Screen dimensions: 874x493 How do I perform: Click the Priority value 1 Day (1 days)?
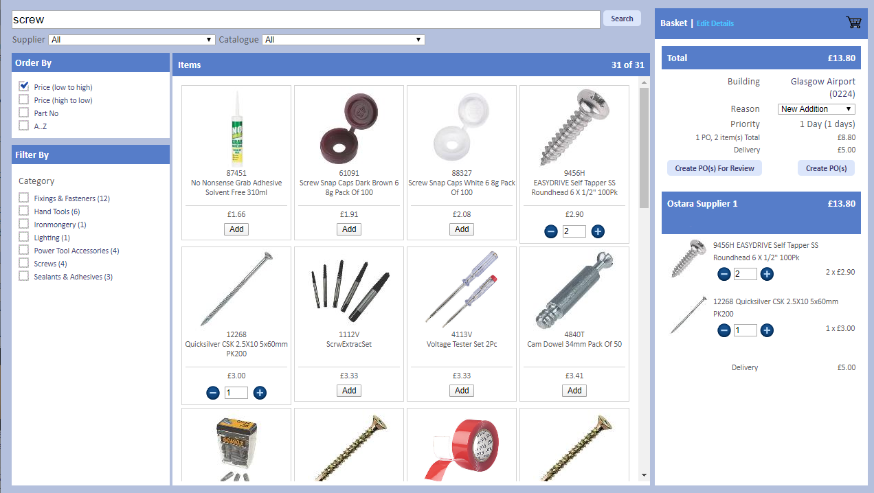coord(827,124)
